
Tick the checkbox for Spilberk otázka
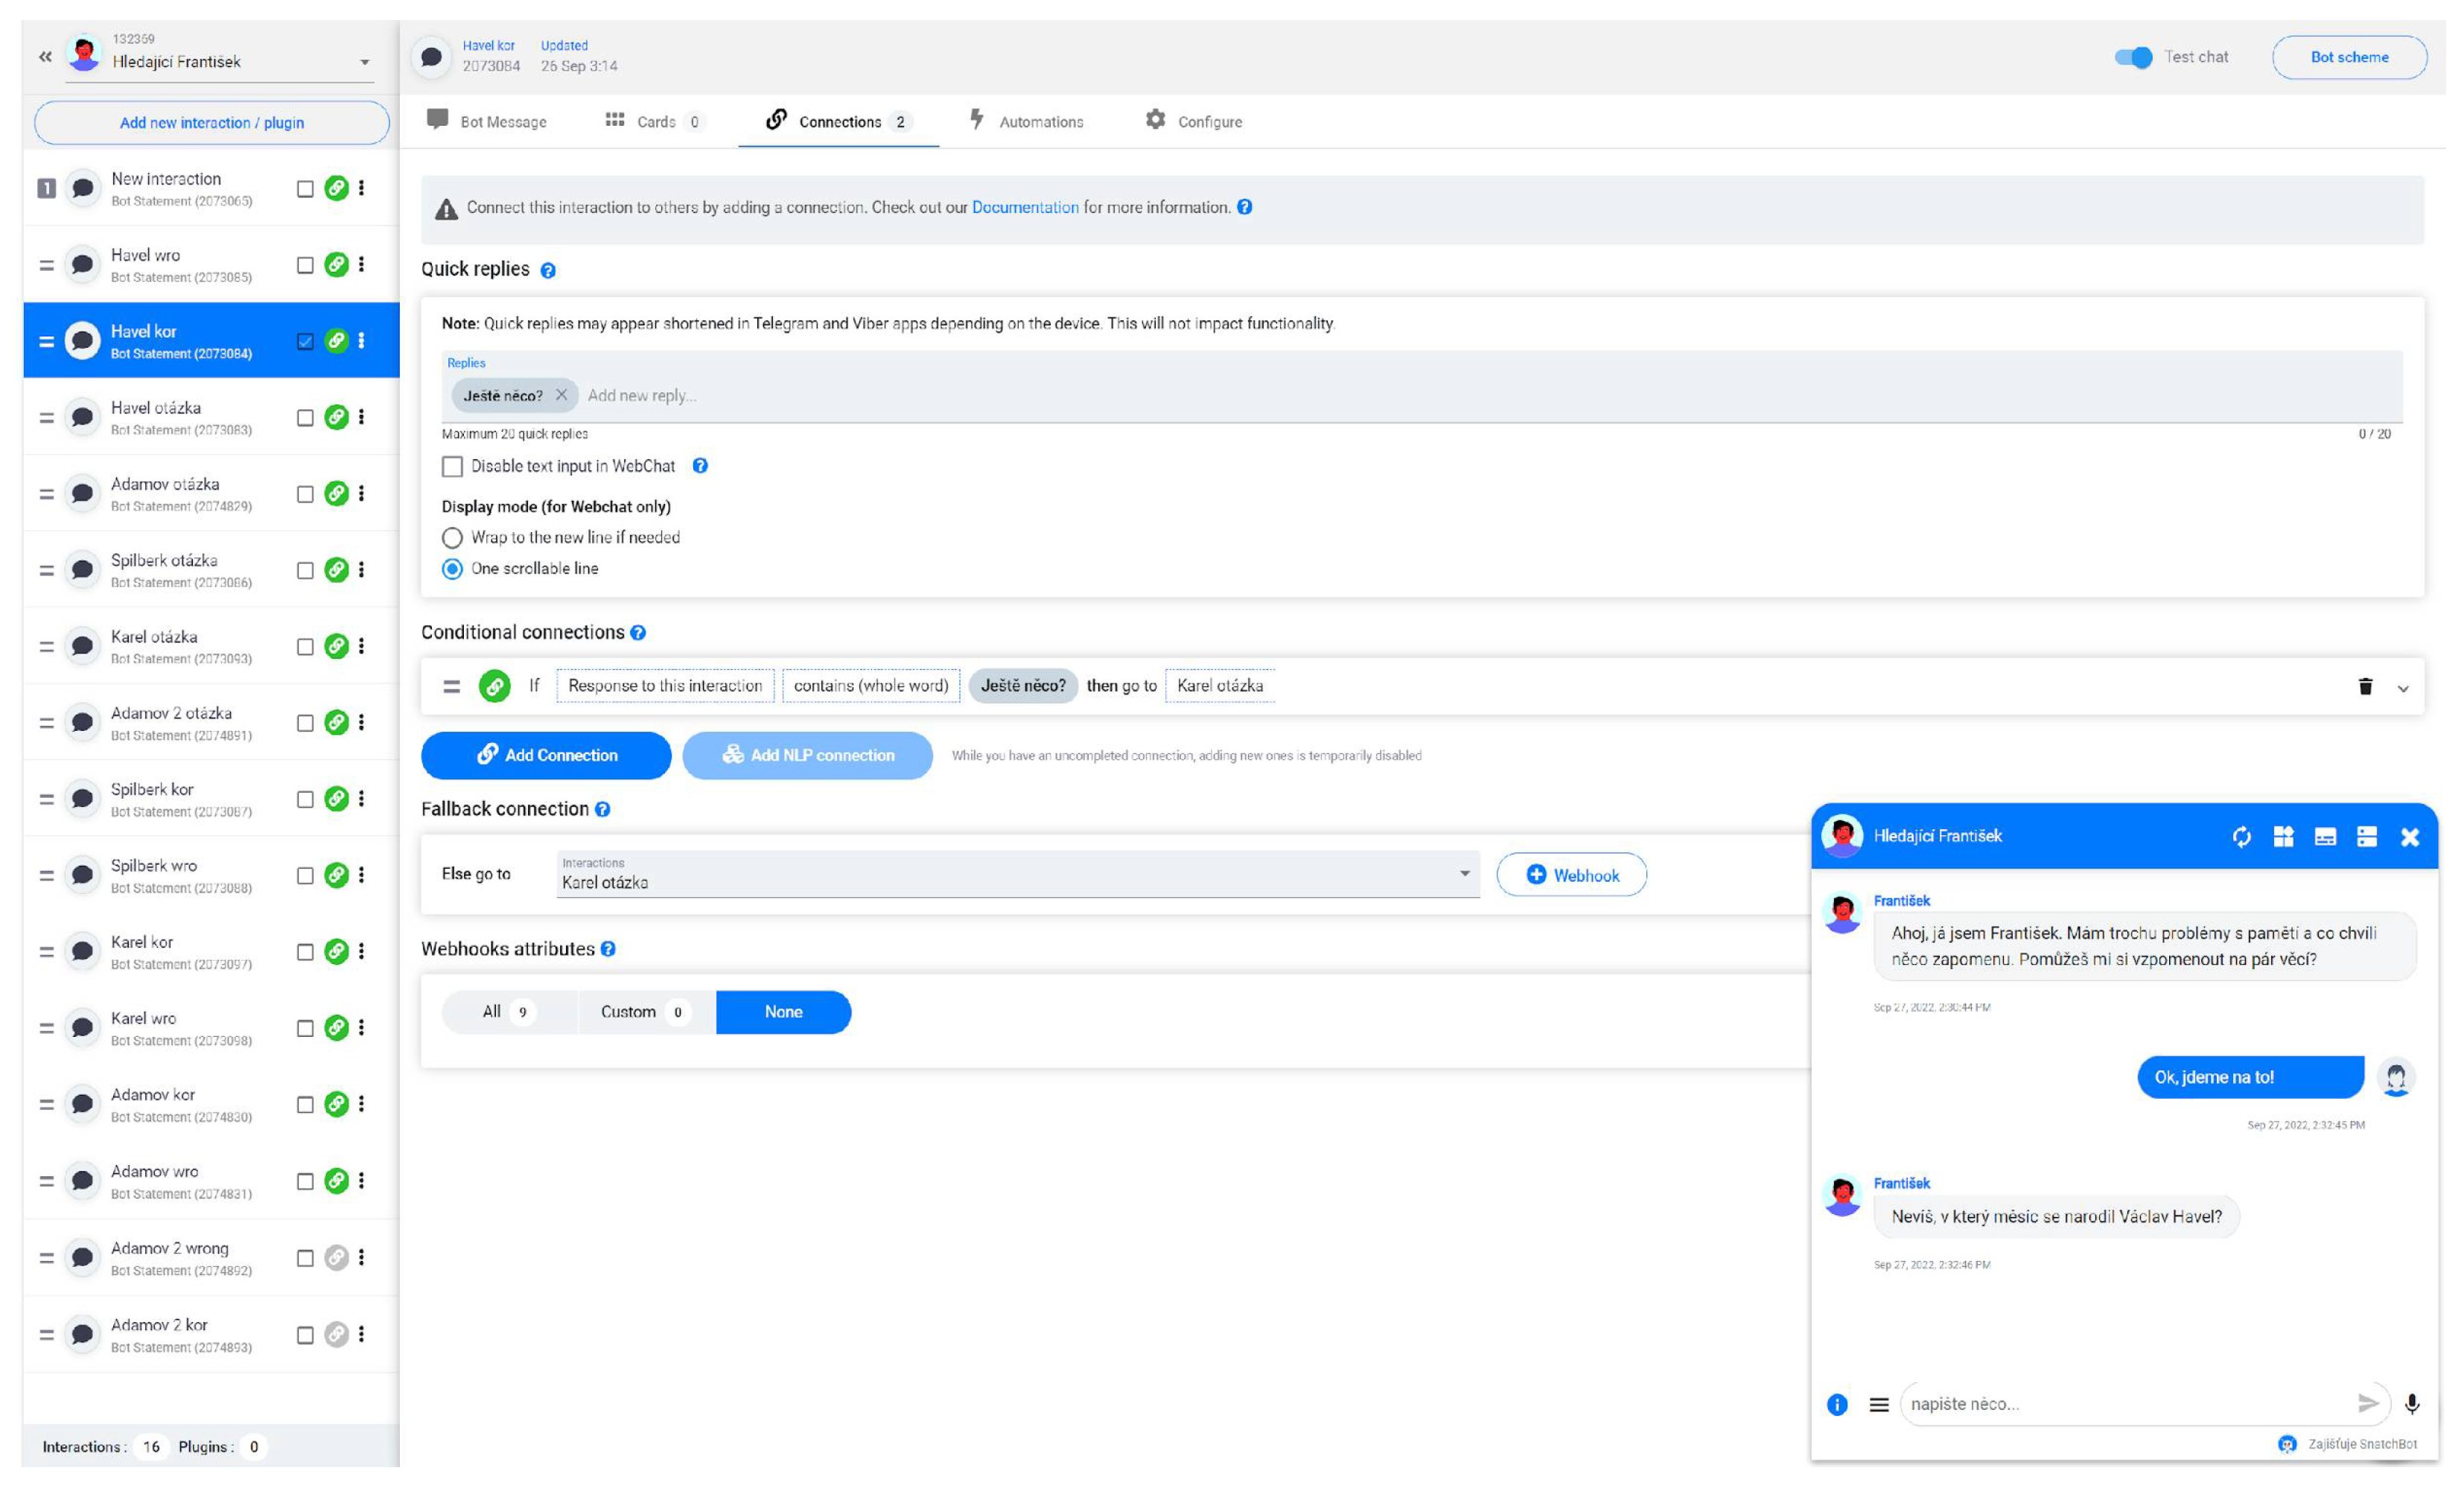point(305,571)
